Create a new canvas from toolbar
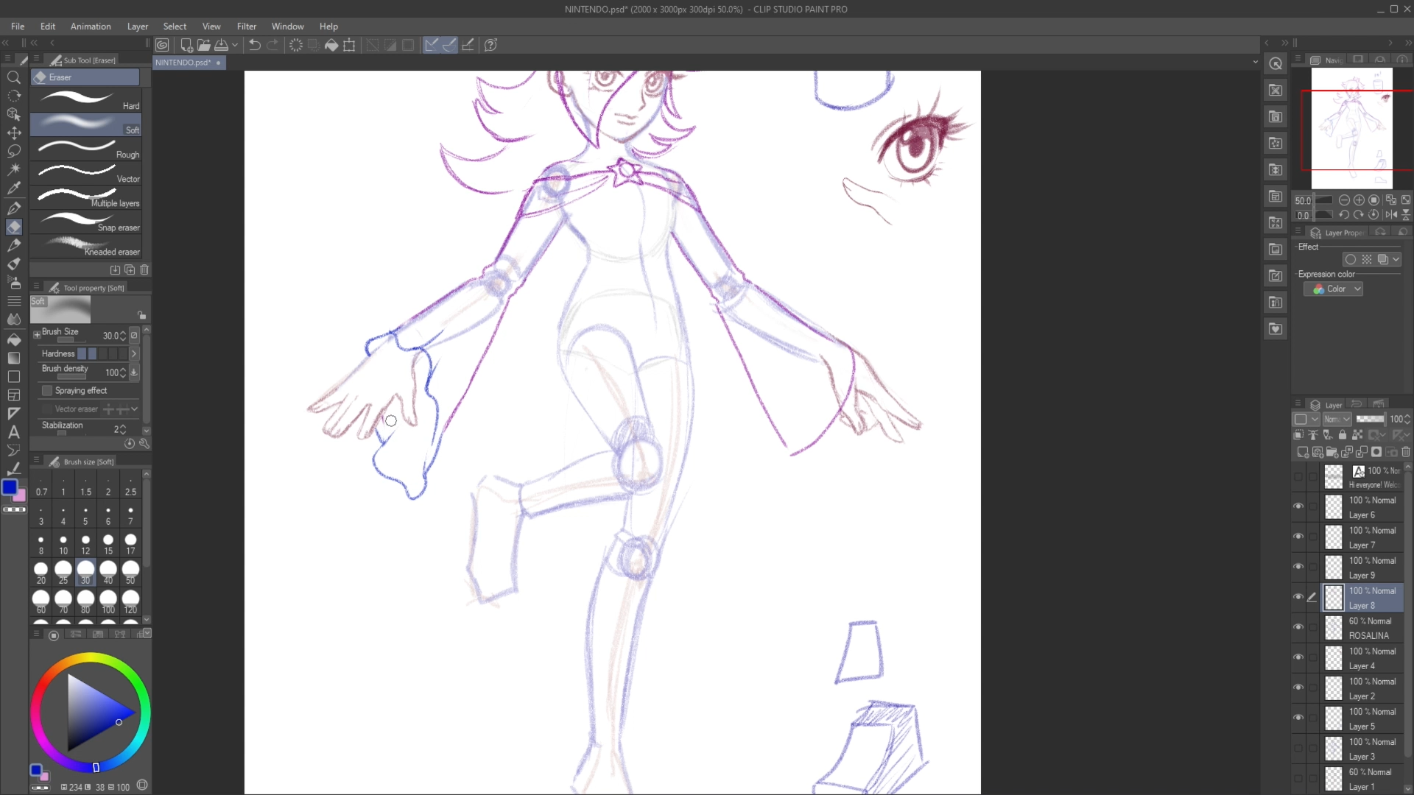 pos(186,45)
